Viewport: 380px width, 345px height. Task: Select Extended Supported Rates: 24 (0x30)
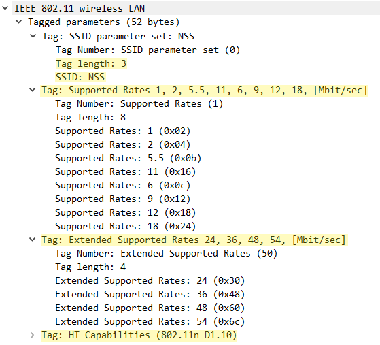click(x=150, y=281)
